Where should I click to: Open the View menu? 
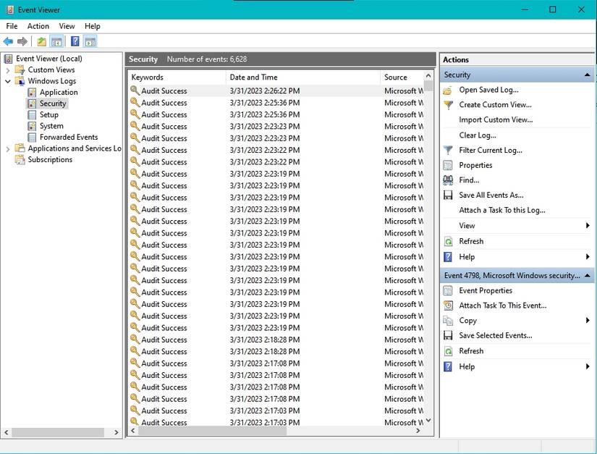tap(67, 25)
